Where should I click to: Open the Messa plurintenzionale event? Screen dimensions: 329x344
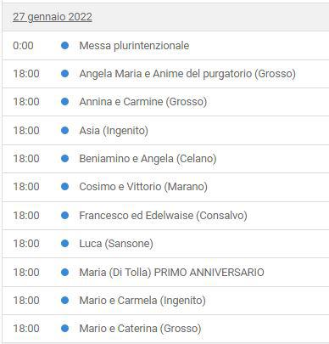click(134, 46)
